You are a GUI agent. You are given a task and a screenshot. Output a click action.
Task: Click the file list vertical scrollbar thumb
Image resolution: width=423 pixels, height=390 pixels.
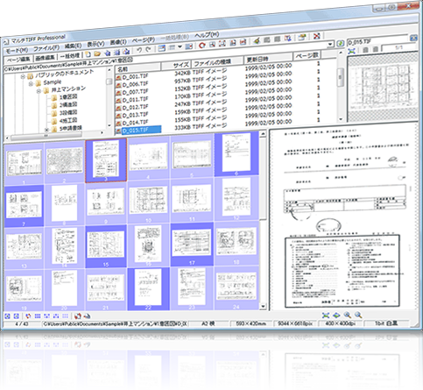341,77
